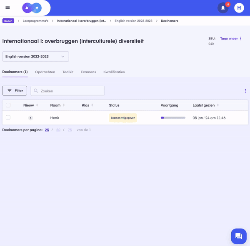Viewport: 250px width, 246px height.
Task: Open the hamburger navigation menu
Action: coord(7,7)
